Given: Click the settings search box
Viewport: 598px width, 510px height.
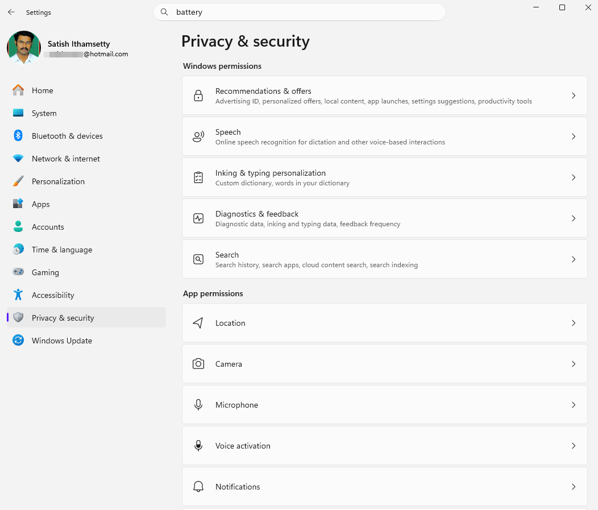Looking at the screenshot, I should (x=300, y=12).
